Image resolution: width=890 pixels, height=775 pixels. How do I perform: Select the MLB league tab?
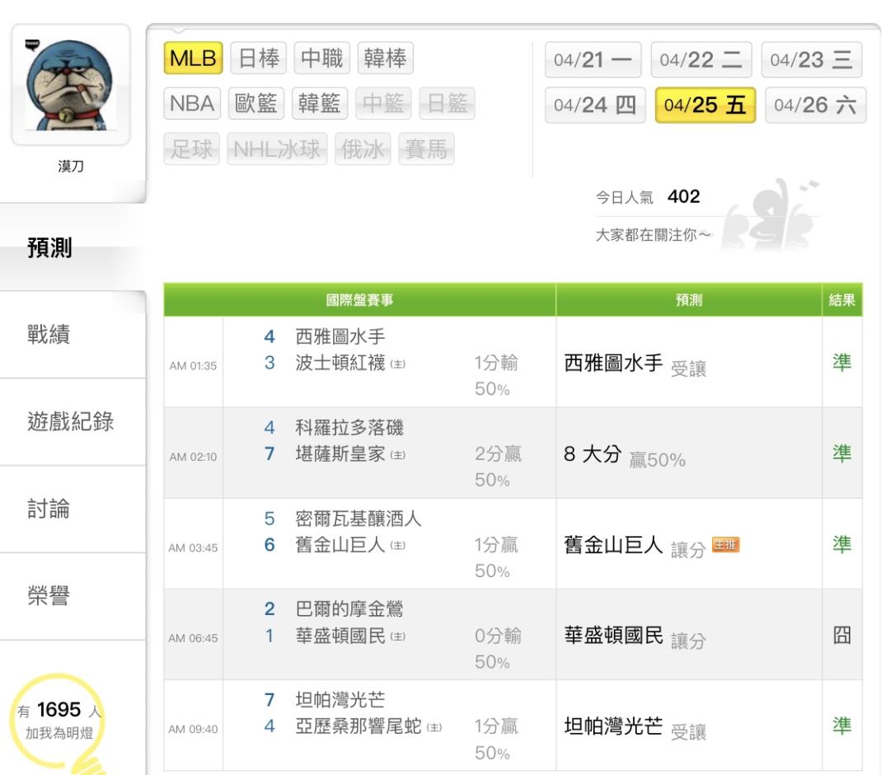193,59
